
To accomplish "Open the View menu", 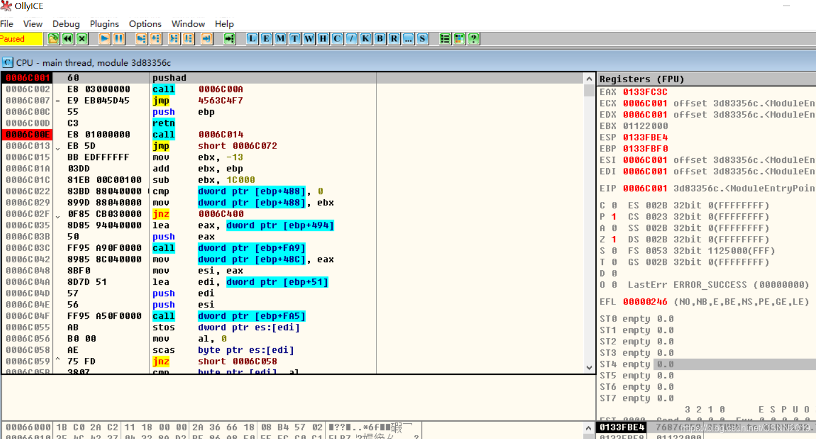I will point(33,24).
